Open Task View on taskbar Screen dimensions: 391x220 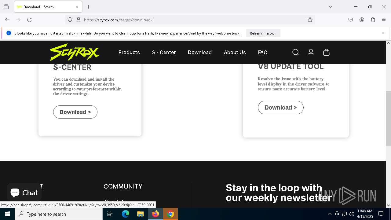110,214
